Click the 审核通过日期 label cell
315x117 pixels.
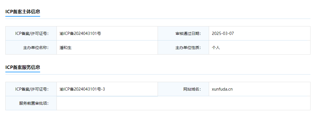pos(183,33)
